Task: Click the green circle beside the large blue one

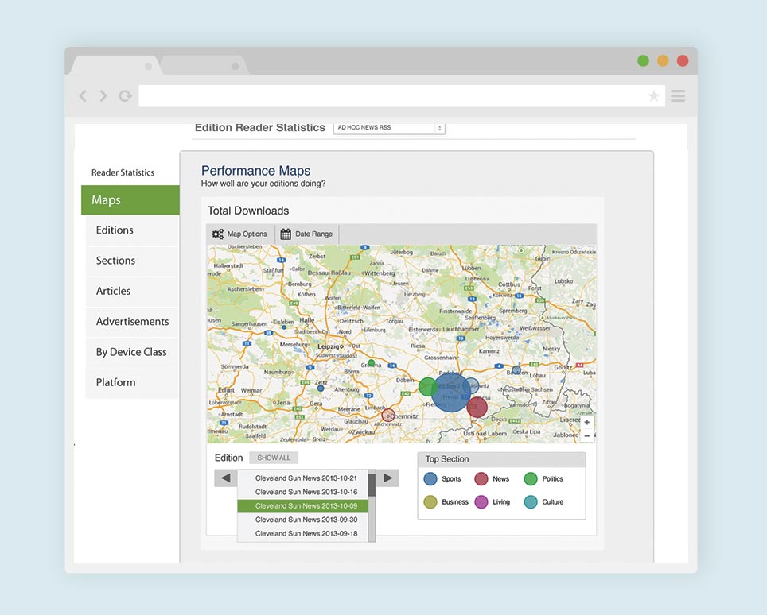Action: [427, 387]
